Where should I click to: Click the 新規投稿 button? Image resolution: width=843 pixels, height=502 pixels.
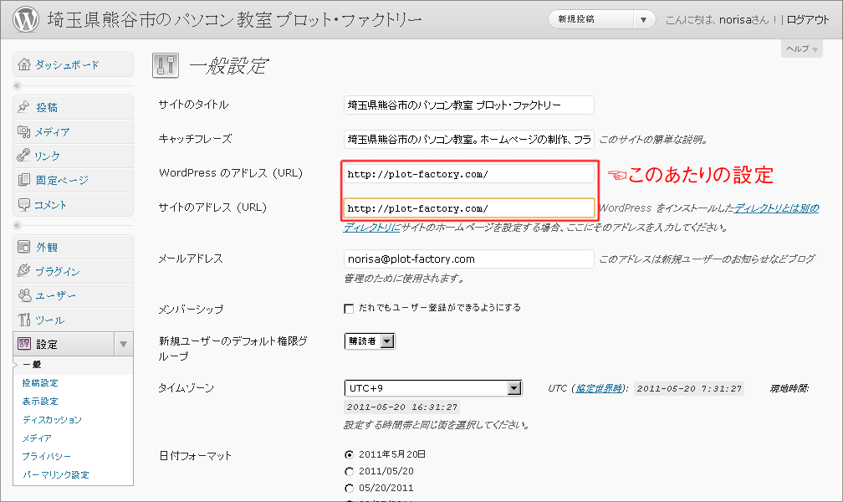tap(590, 20)
